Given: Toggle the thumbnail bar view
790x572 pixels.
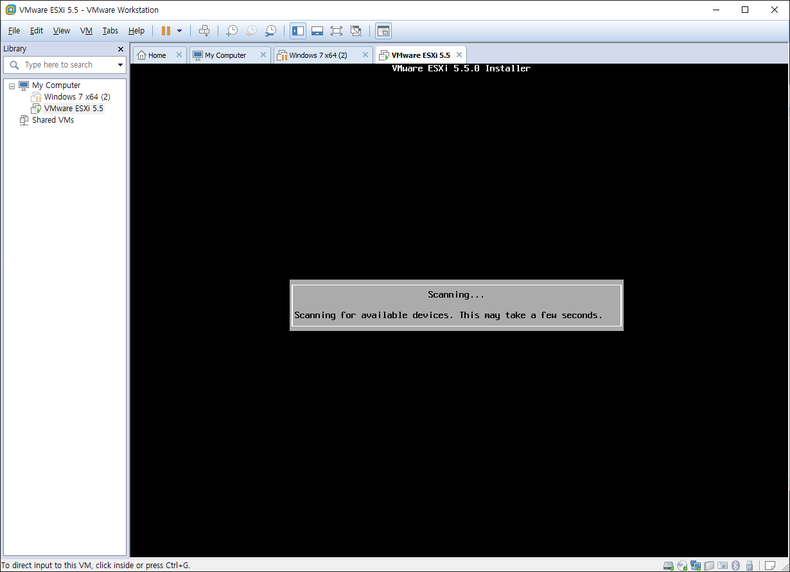Looking at the screenshot, I should 317,31.
